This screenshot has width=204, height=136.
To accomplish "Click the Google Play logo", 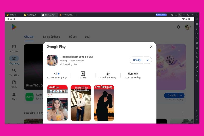I will 14,27.
